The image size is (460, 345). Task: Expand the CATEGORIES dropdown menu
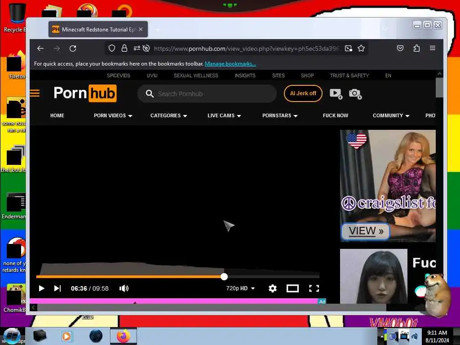coord(169,115)
